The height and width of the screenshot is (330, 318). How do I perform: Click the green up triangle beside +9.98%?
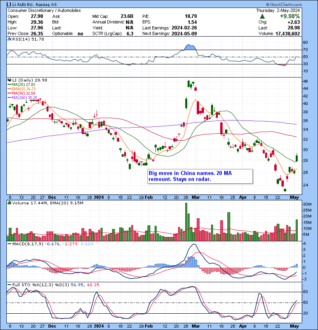262,16
